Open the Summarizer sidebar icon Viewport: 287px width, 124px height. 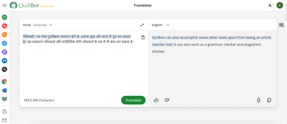point(4,52)
